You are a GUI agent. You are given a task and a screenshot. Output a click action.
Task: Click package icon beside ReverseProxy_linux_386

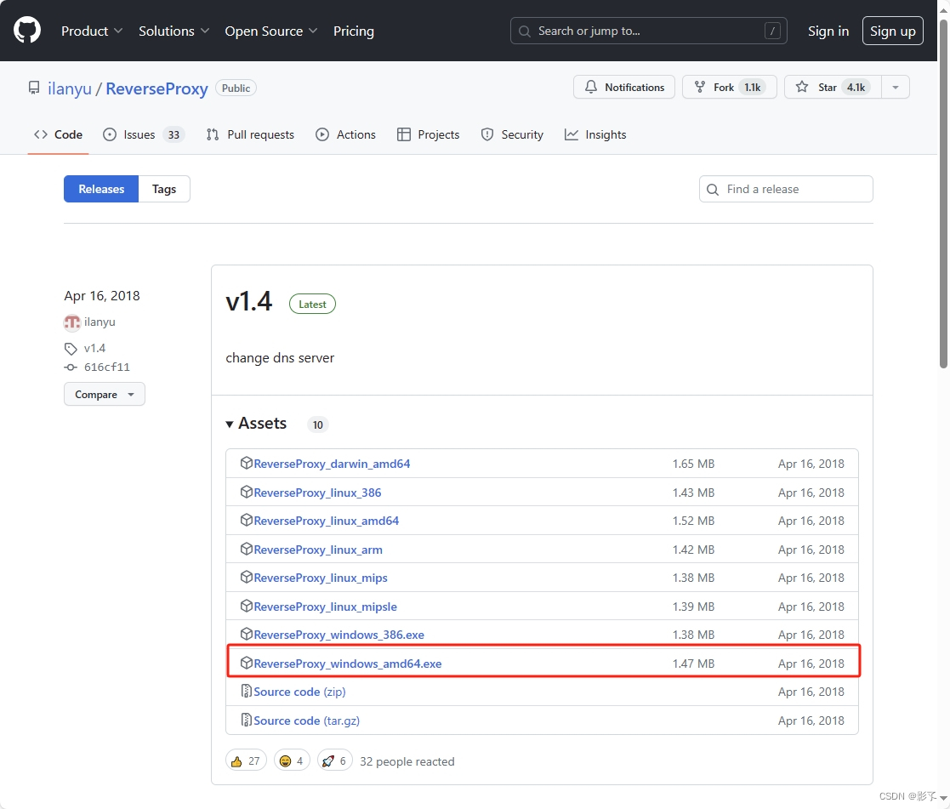246,492
